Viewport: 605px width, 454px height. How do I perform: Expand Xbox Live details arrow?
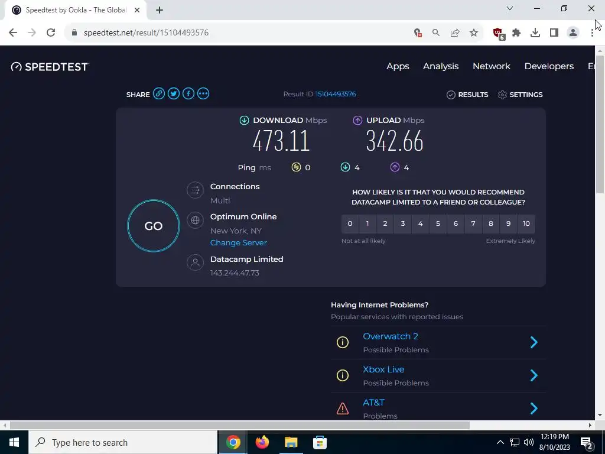coord(534,375)
